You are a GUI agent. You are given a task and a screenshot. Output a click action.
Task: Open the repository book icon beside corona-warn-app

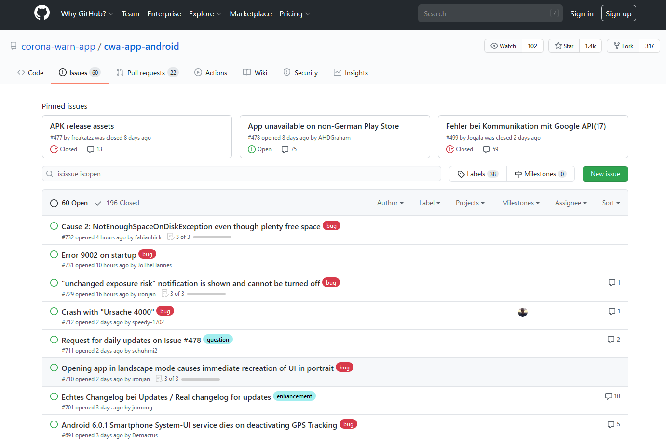tap(14, 46)
